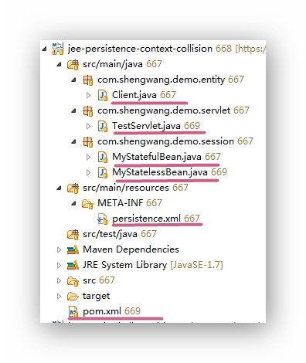Click the com.shengwang.demo.entity package icon
The height and width of the screenshot is (363, 306).
click(88, 80)
